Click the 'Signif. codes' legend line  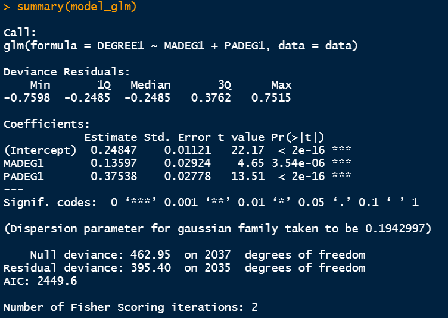[210, 202]
